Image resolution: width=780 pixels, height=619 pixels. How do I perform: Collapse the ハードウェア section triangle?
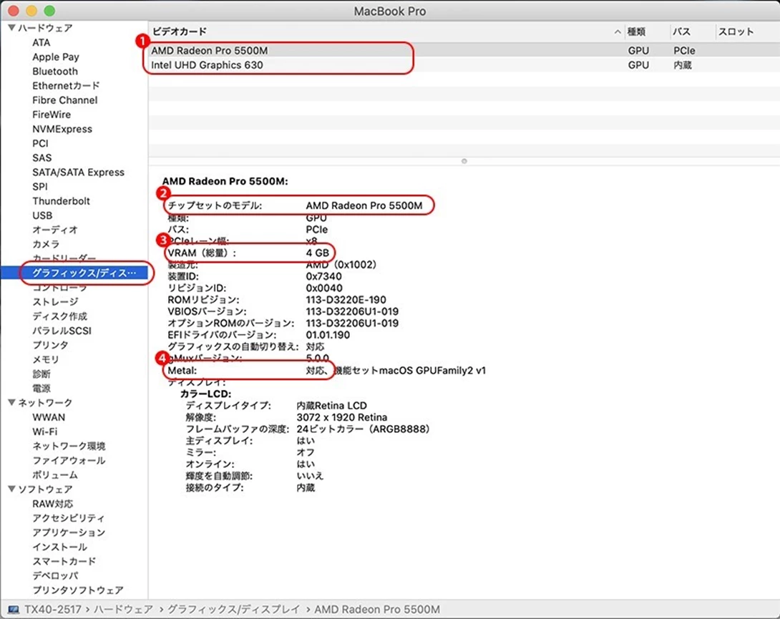pos(12,28)
